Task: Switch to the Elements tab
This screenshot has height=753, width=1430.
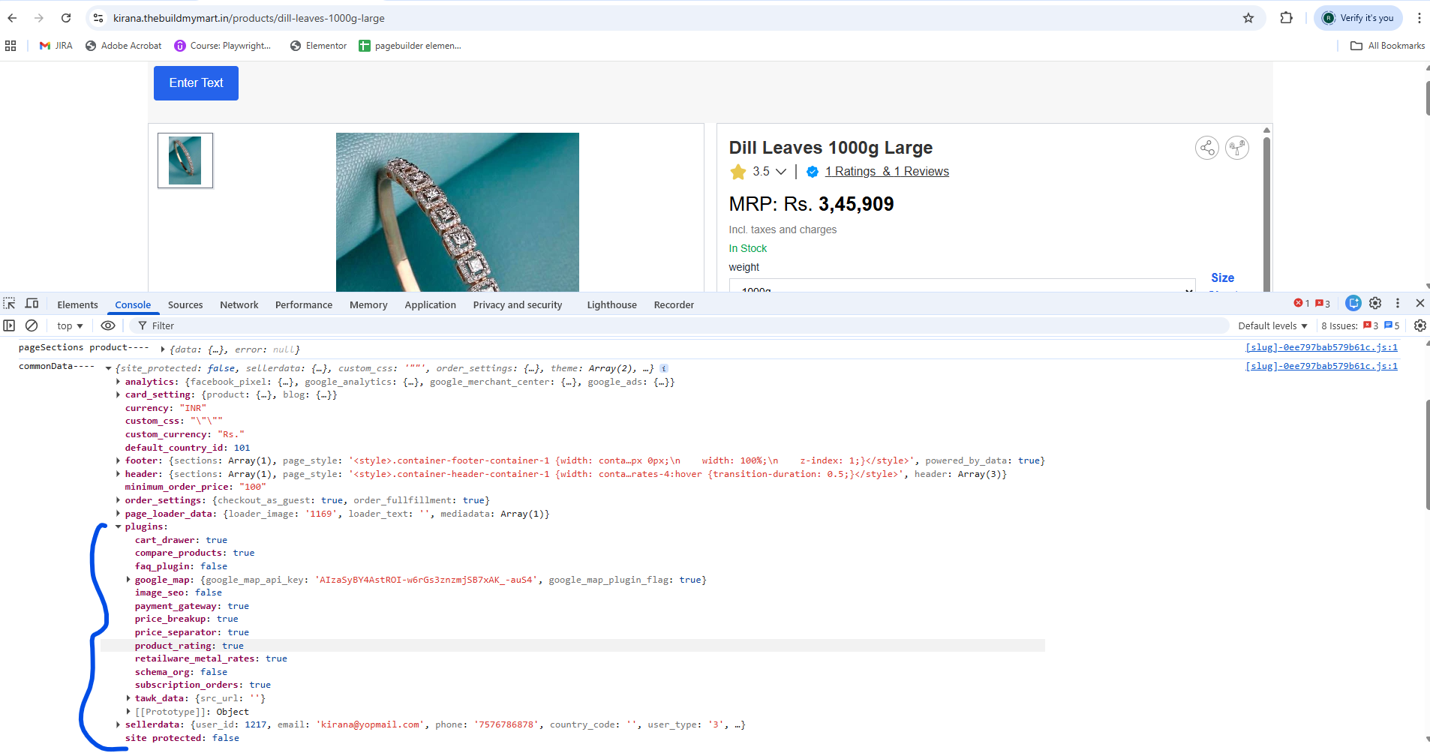Action: (77, 305)
